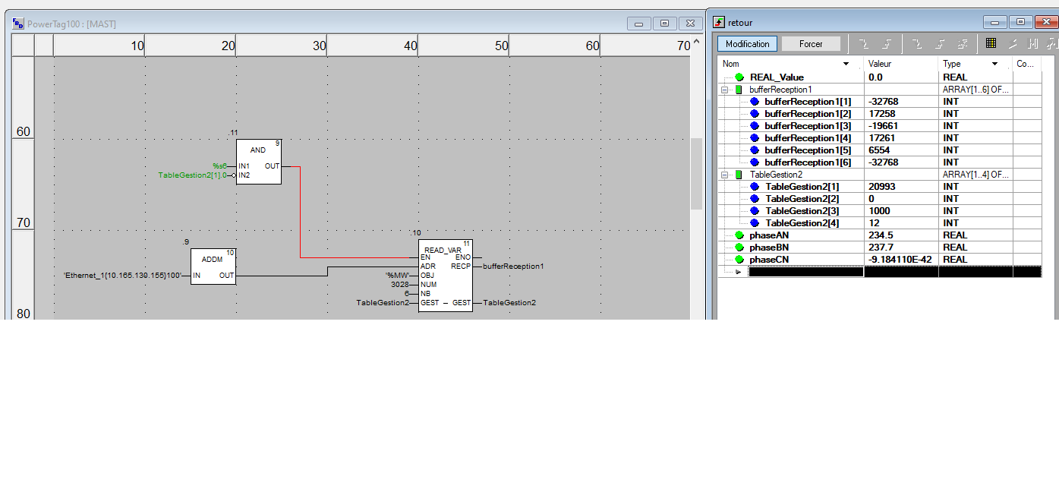Screen dimensions: 1059x492
Task: Toggle the Modification mode button
Action: (747, 44)
